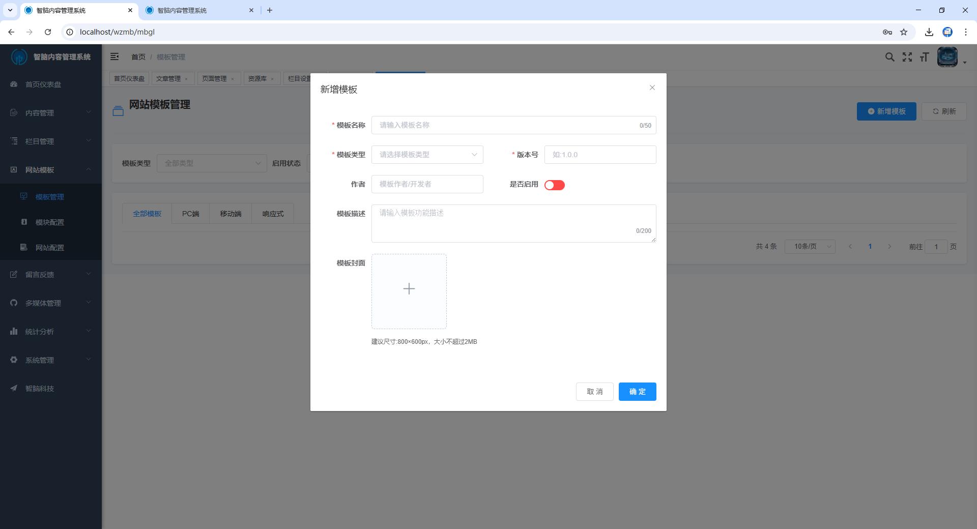Click the sidebar collapse hamburger icon
This screenshot has width=977, height=529.
(x=114, y=56)
